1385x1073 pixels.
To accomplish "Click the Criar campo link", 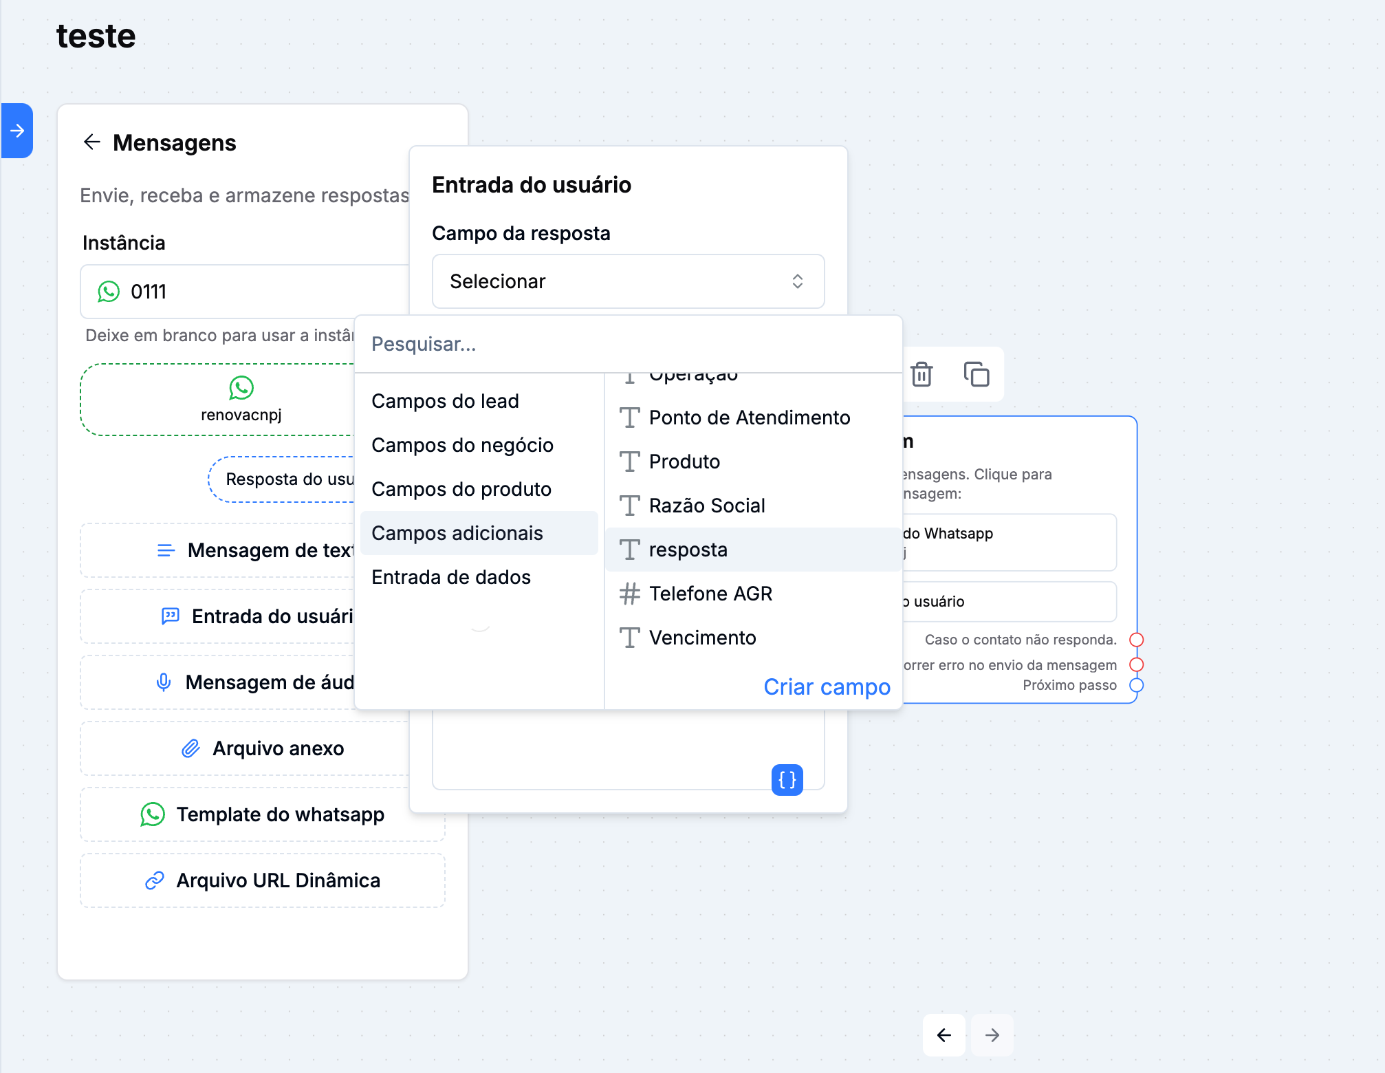I will click(x=827, y=686).
